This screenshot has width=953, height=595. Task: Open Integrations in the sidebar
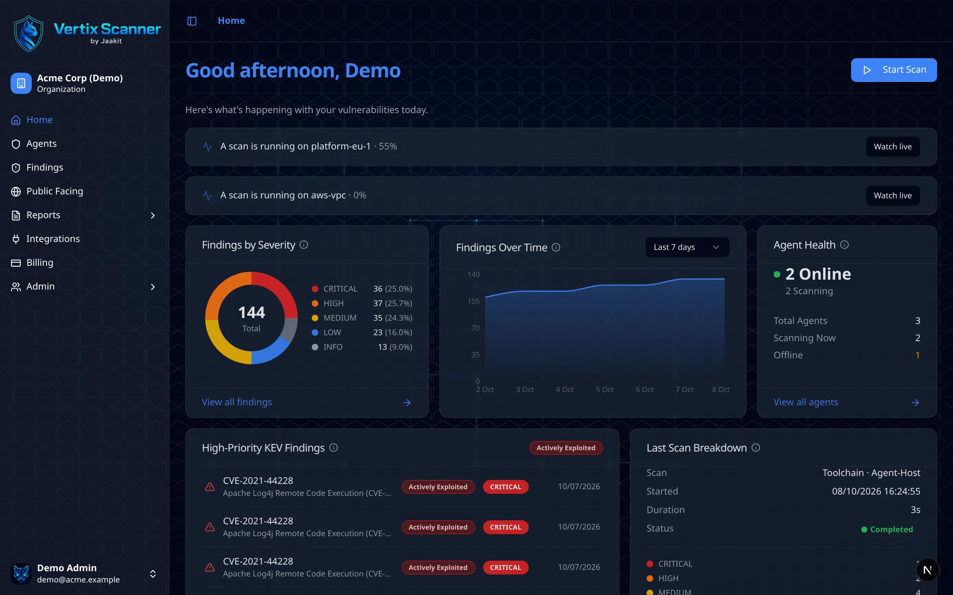(85, 239)
